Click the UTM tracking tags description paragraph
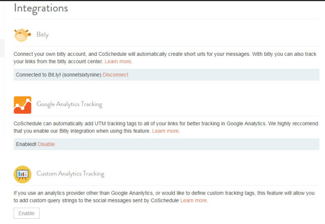This screenshot has width=325, height=224. (166, 127)
